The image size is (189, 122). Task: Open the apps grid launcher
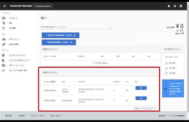[x=175, y=6]
